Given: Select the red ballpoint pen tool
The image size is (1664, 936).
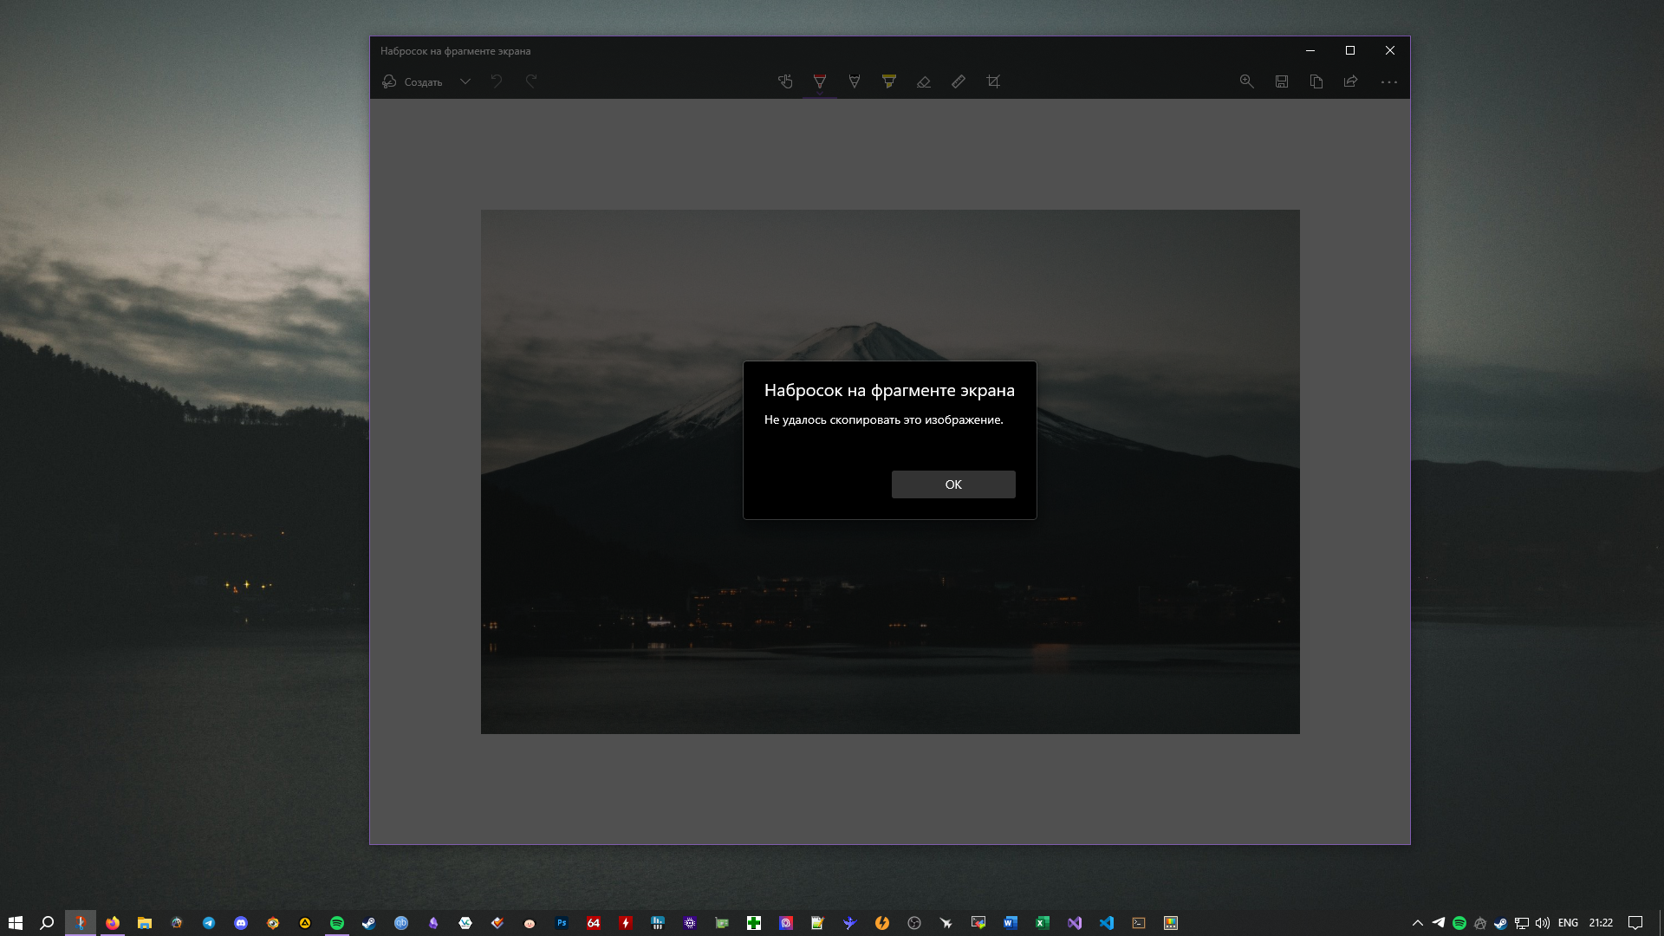Looking at the screenshot, I should [819, 81].
